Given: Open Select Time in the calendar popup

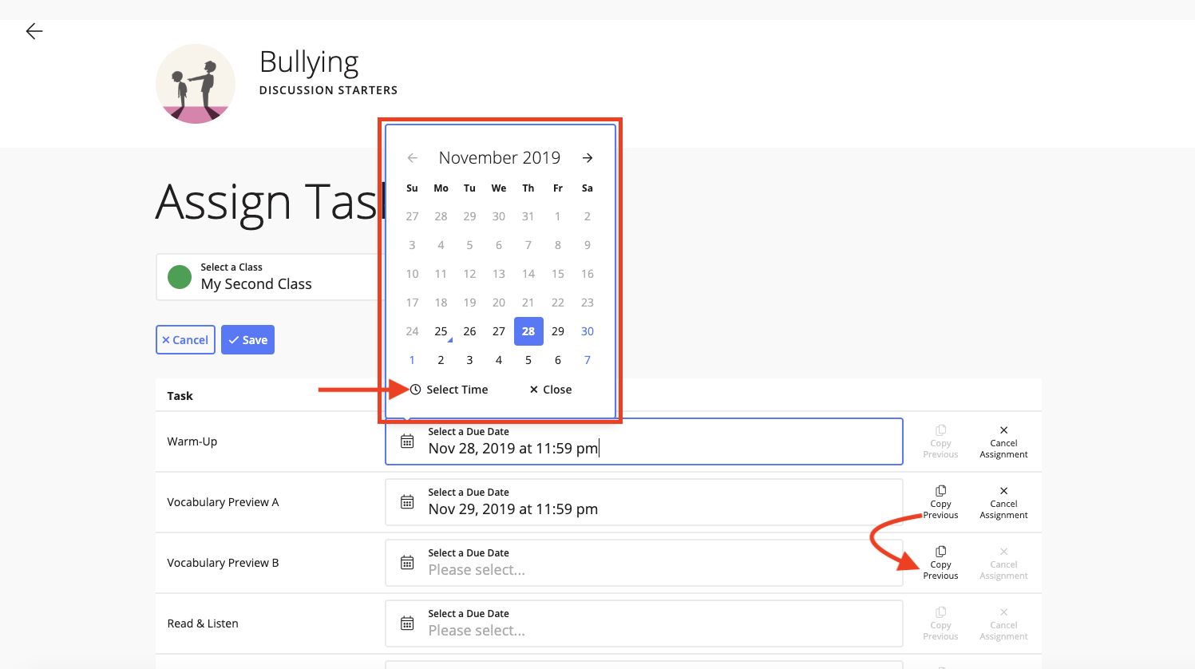Looking at the screenshot, I should [449, 390].
